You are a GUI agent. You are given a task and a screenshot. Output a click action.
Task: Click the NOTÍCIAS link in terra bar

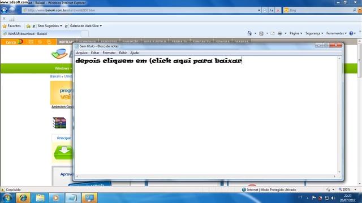[66, 42]
